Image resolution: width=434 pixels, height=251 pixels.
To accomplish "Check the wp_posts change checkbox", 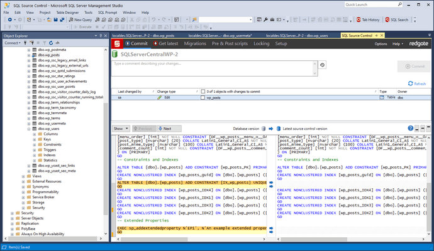I will [203, 98].
